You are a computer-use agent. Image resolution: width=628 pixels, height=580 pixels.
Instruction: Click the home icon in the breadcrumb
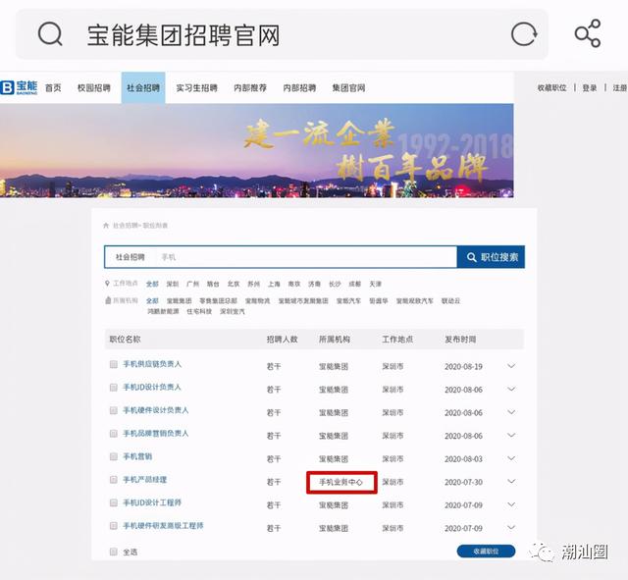coord(106,226)
